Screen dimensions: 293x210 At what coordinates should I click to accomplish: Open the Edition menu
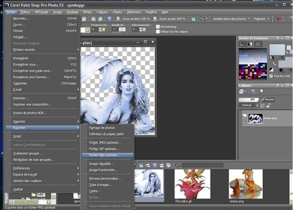(x=25, y=12)
